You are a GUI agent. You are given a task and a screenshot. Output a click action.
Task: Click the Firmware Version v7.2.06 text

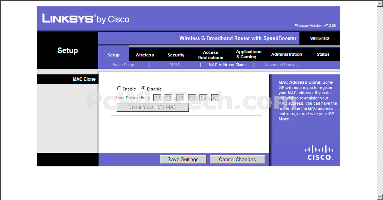315,25
